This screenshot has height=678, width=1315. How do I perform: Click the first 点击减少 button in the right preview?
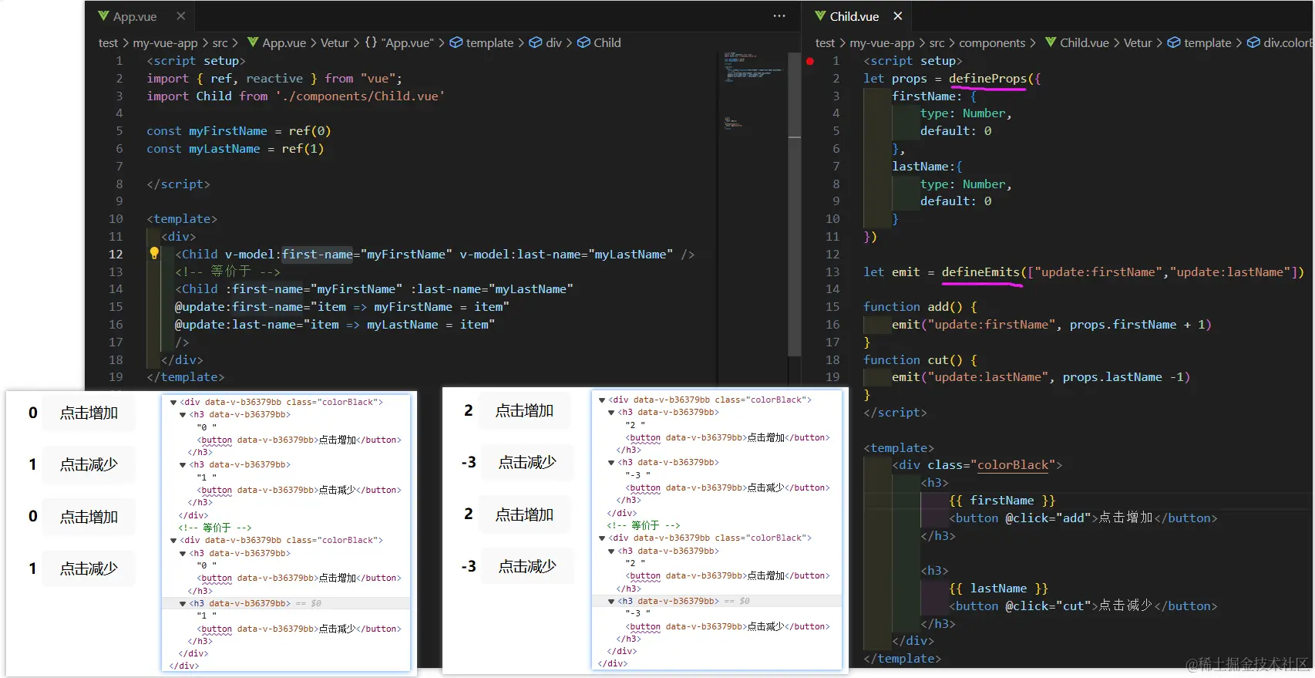[527, 462]
